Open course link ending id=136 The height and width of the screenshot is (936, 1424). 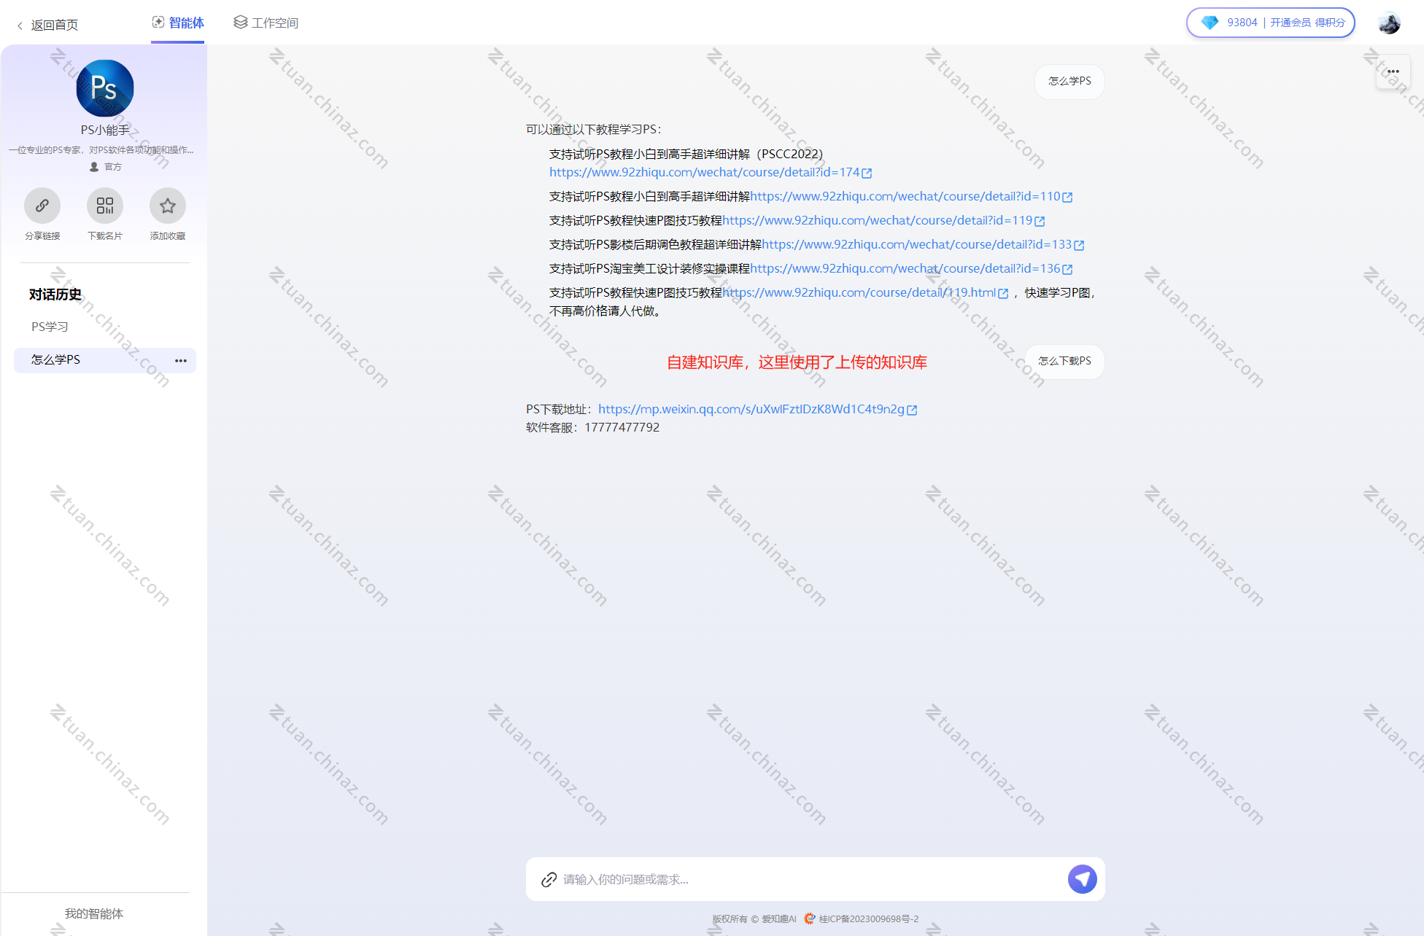[905, 268]
